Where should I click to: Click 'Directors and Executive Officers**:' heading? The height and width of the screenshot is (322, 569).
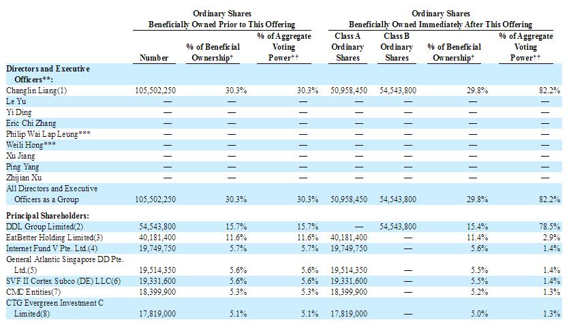(48, 74)
